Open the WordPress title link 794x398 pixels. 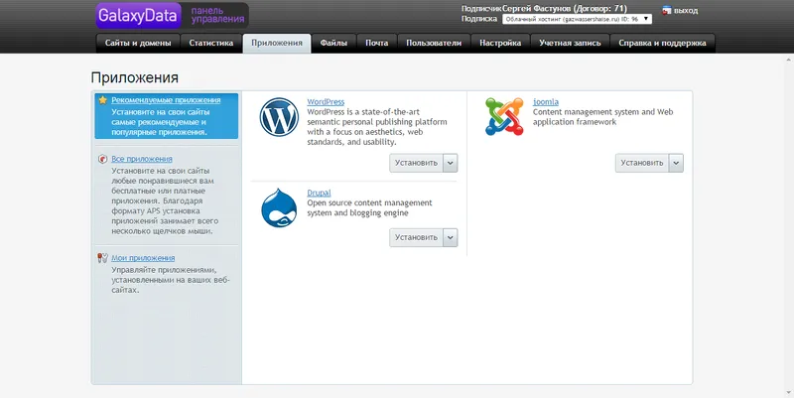pos(326,102)
